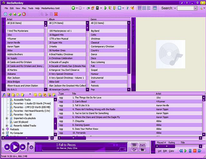Switch to thumbnail grid view icon

click(144, 8)
